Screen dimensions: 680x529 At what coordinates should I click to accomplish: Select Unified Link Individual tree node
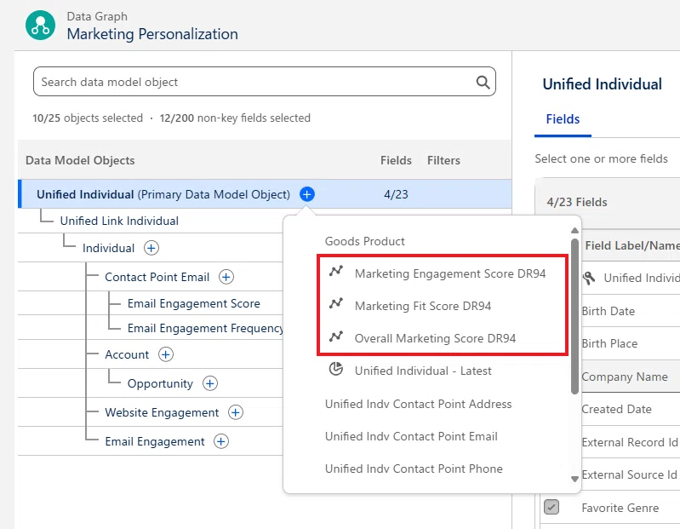(x=119, y=221)
